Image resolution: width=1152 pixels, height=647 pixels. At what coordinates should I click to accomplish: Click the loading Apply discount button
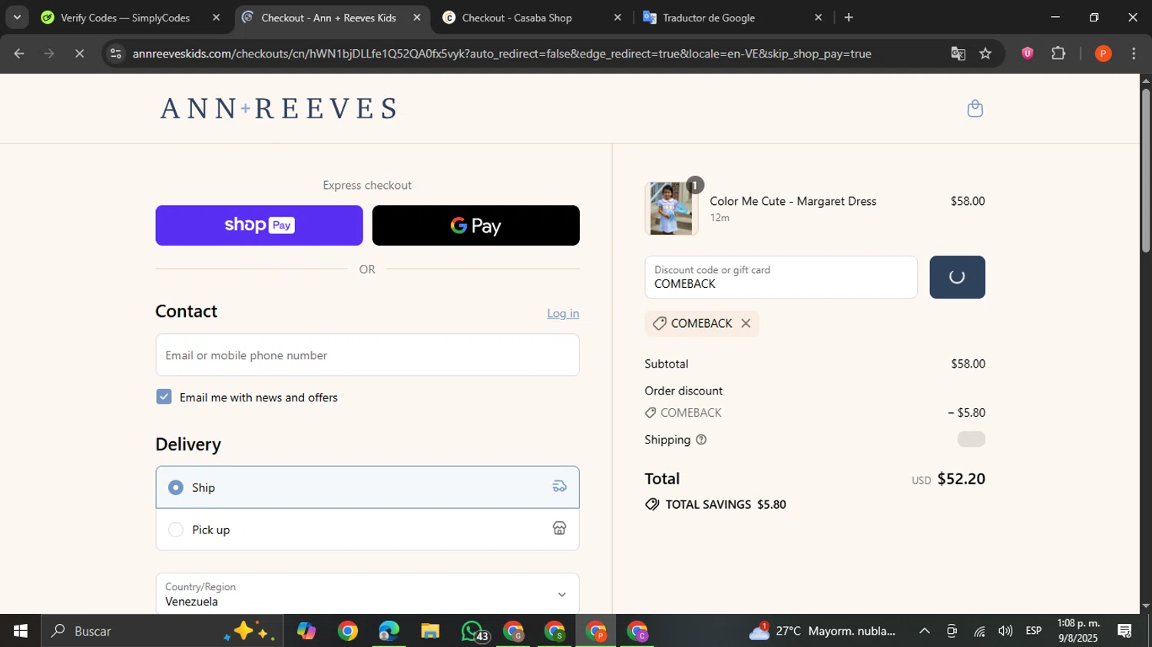click(957, 277)
